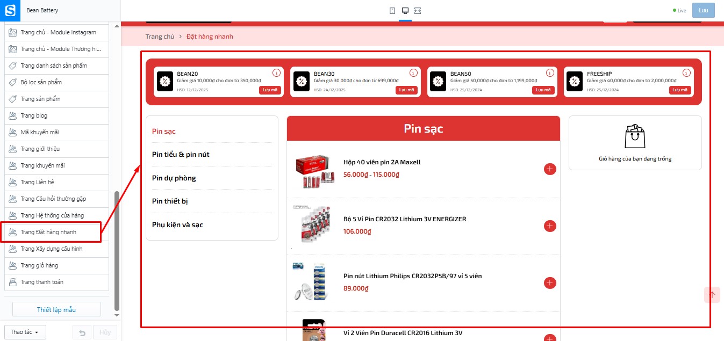Image resolution: width=724 pixels, height=341 pixels.
Task: Open product Hộp 40 viên pin 2A Maxell
Action: tap(382, 162)
